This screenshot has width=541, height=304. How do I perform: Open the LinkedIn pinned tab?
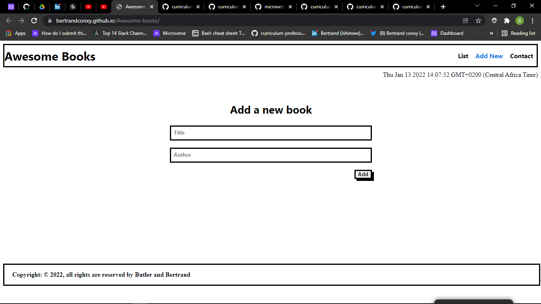click(58, 7)
